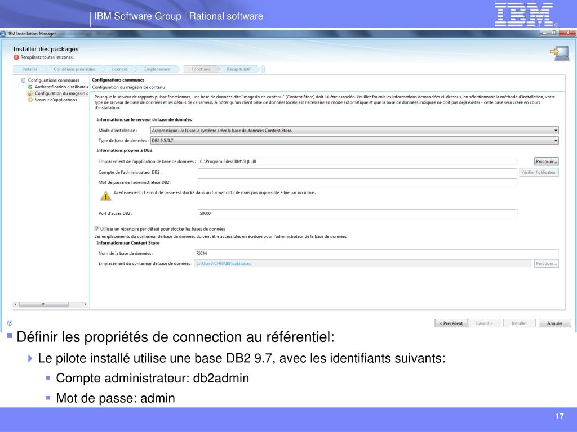Select Authentification d'utilisateur tree node
Screen dimensions: 577x432
tap(61, 87)
